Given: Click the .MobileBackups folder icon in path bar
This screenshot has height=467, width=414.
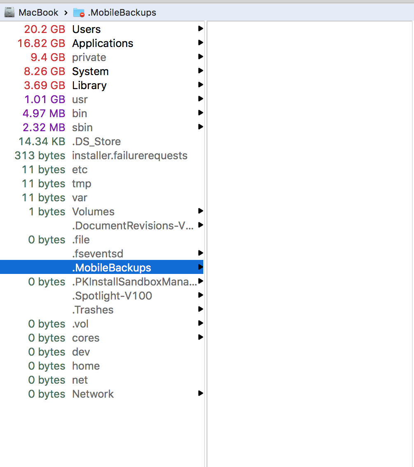Looking at the screenshot, I should (x=79, y=12).
